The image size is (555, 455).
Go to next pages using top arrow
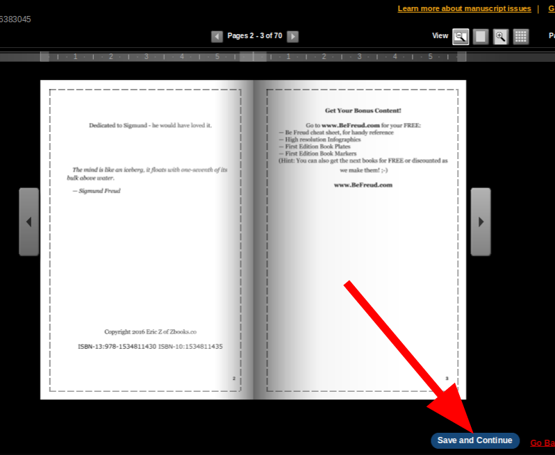(x=292, y=37)
